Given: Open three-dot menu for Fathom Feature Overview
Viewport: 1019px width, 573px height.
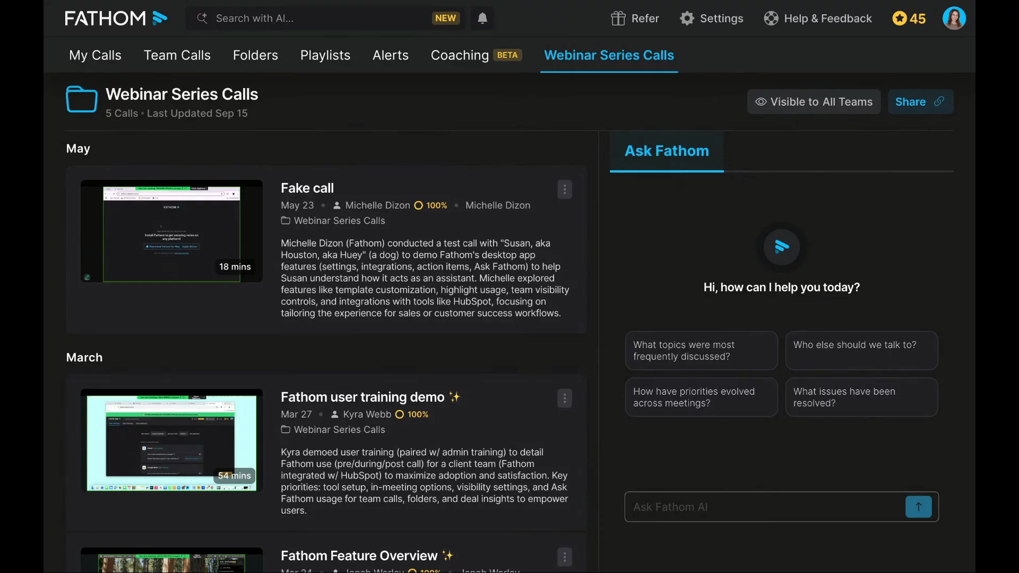Looking at the screenshot, I should pos(565,557).
